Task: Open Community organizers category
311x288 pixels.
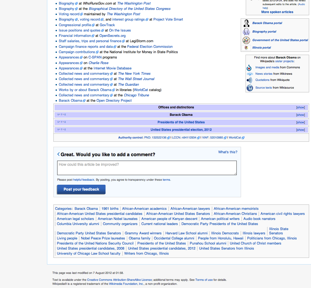Action: [x=120, y=224]
